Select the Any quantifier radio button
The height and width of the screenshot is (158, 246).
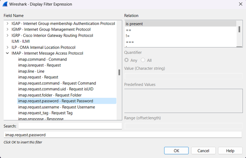tap(127, 60)
